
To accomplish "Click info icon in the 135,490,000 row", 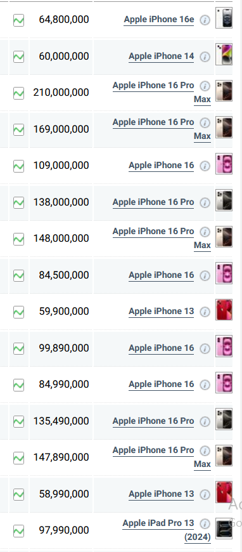I will (x=205, y=421).
